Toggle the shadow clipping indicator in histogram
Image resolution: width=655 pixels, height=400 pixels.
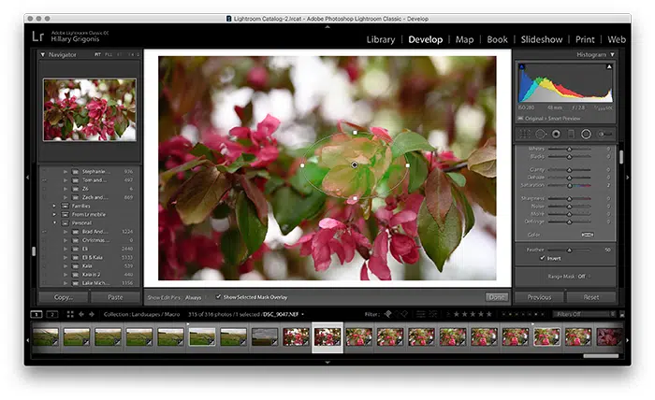coord(522,66)
